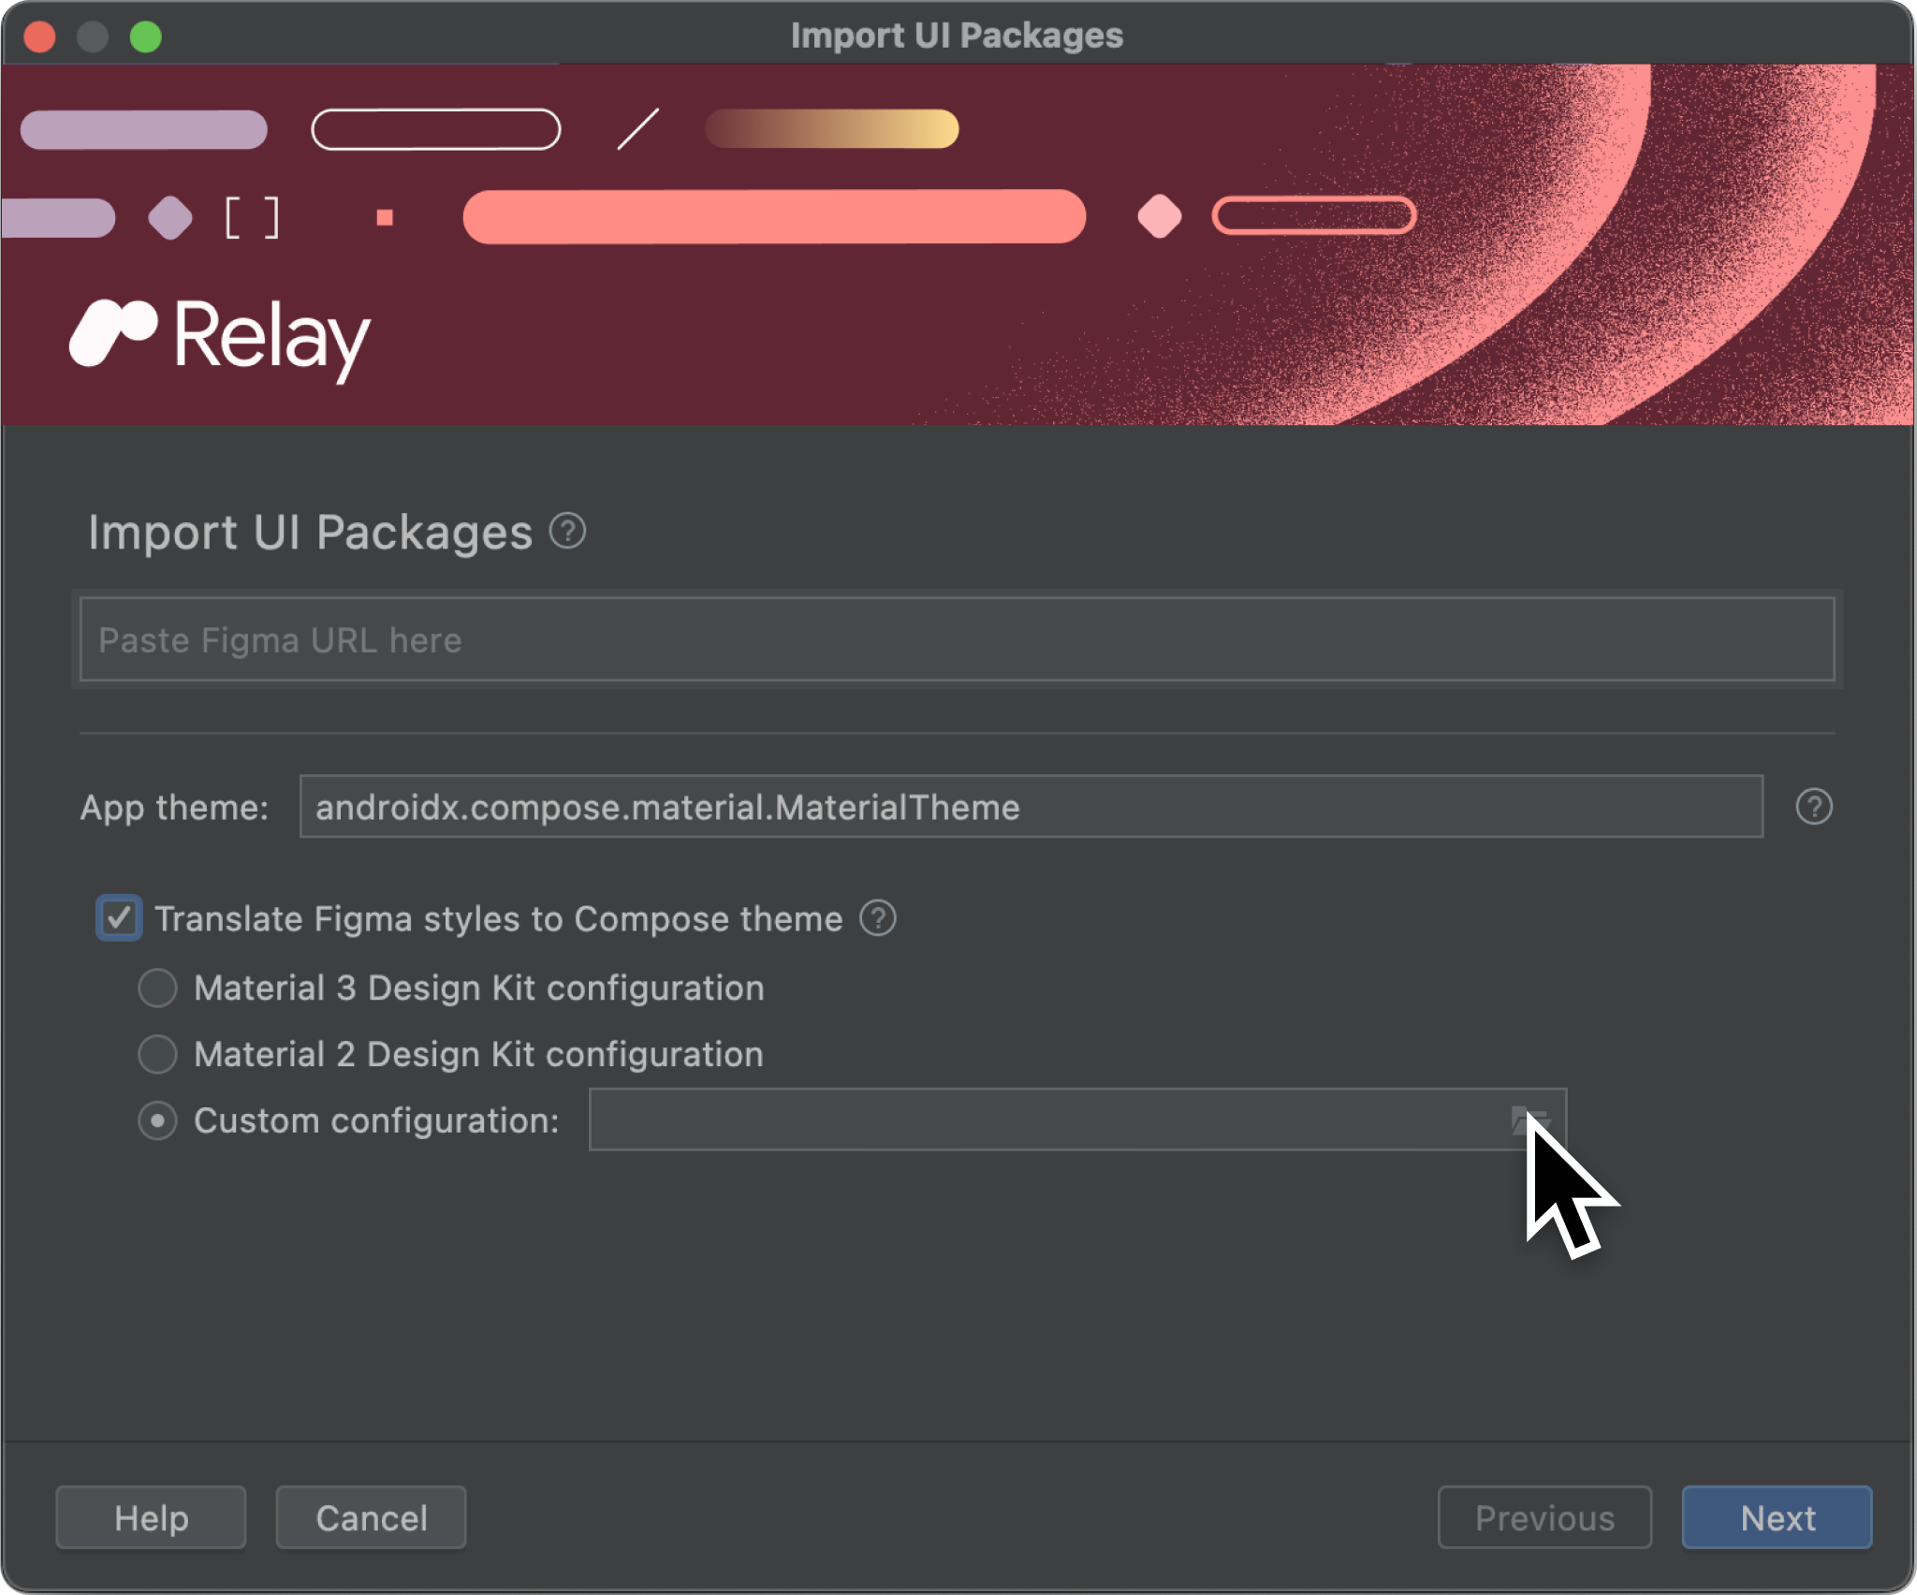This screenshot has width=1917, height=1595.
Task: Click the Paste Figma URL here input field
Action: point(958,640)
